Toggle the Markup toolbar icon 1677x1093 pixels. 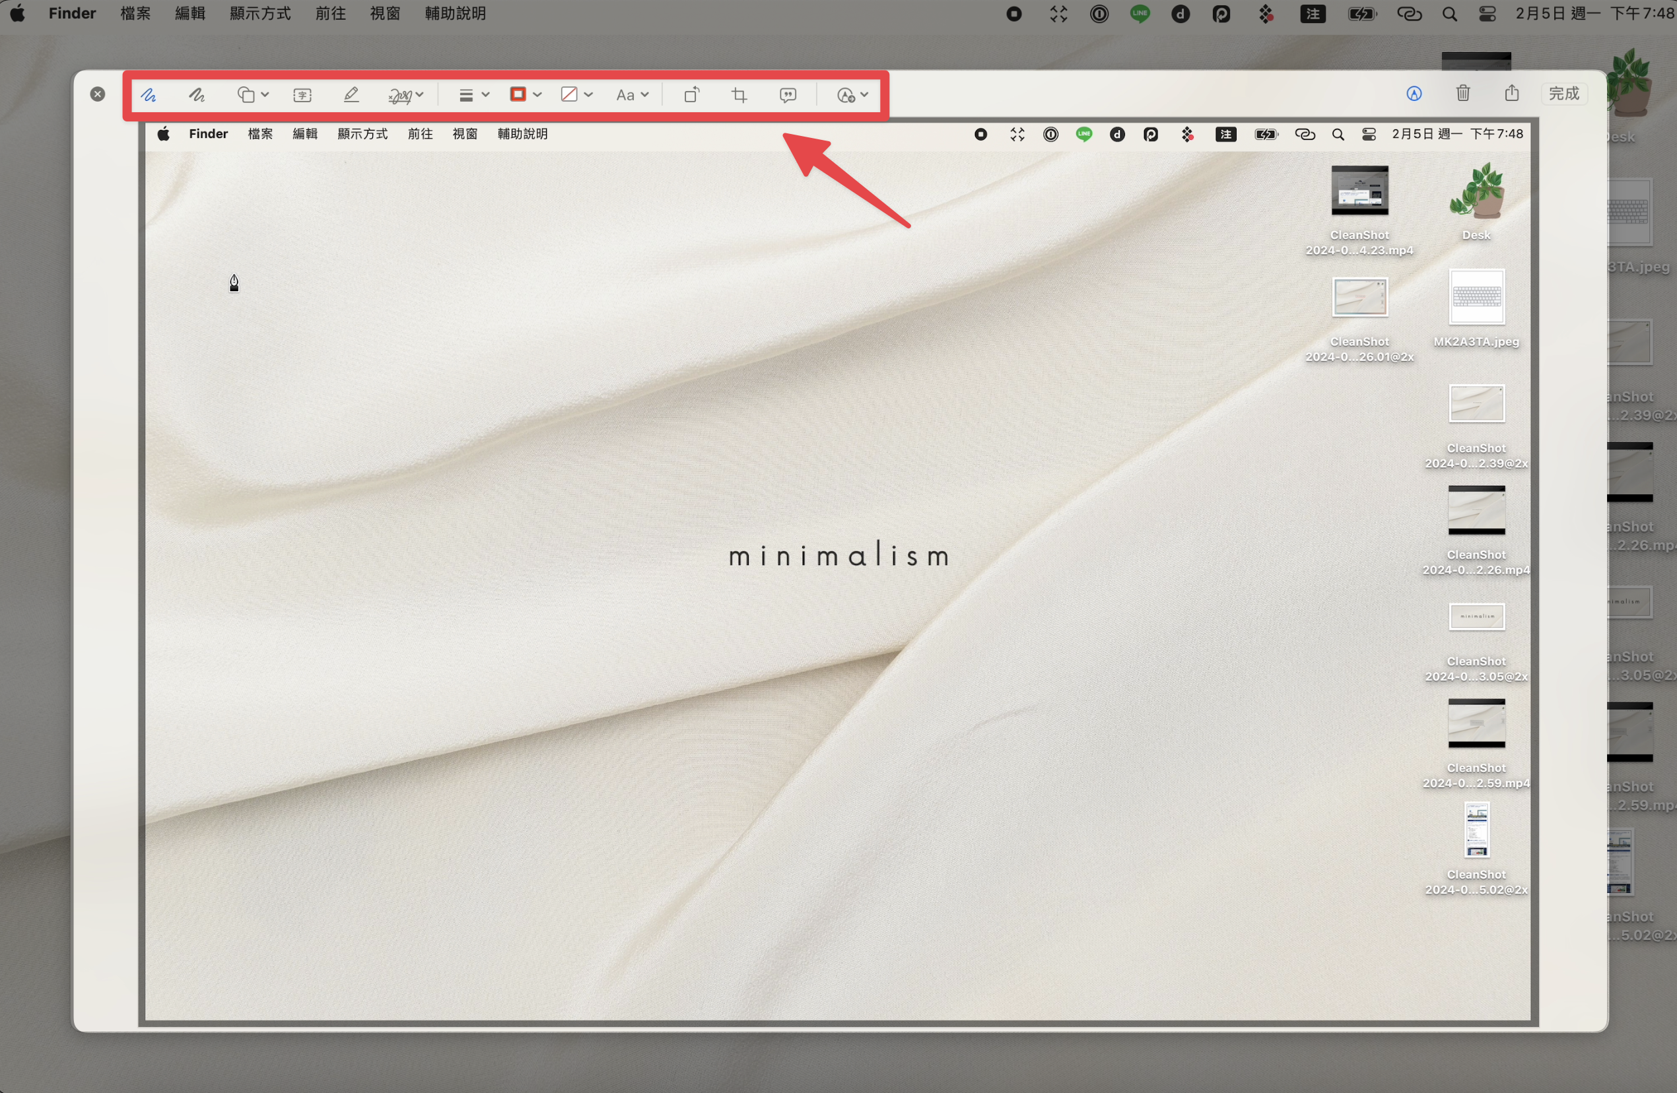click(x=1414, y=94)
